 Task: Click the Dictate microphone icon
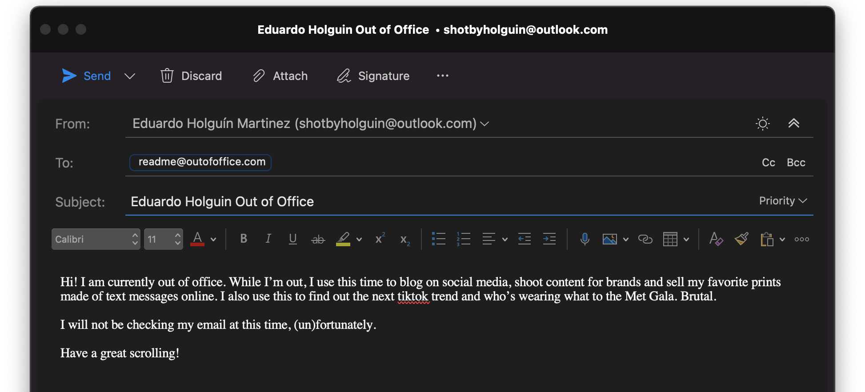tap(585, 239)
